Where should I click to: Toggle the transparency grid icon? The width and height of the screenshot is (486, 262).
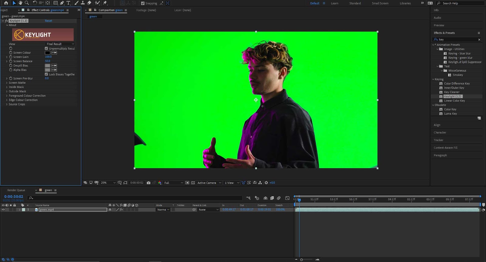193,183
